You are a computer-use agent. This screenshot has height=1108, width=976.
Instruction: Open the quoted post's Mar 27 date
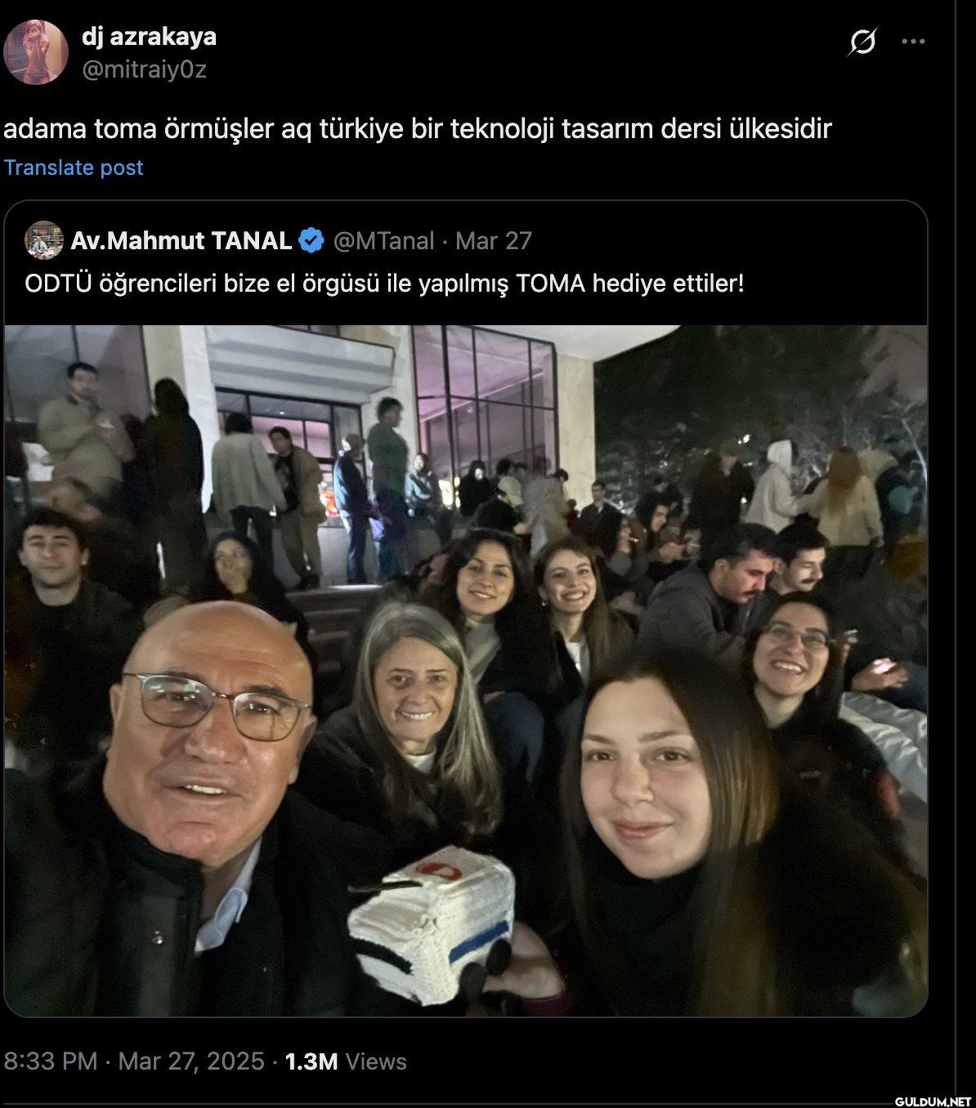[494, 241]
